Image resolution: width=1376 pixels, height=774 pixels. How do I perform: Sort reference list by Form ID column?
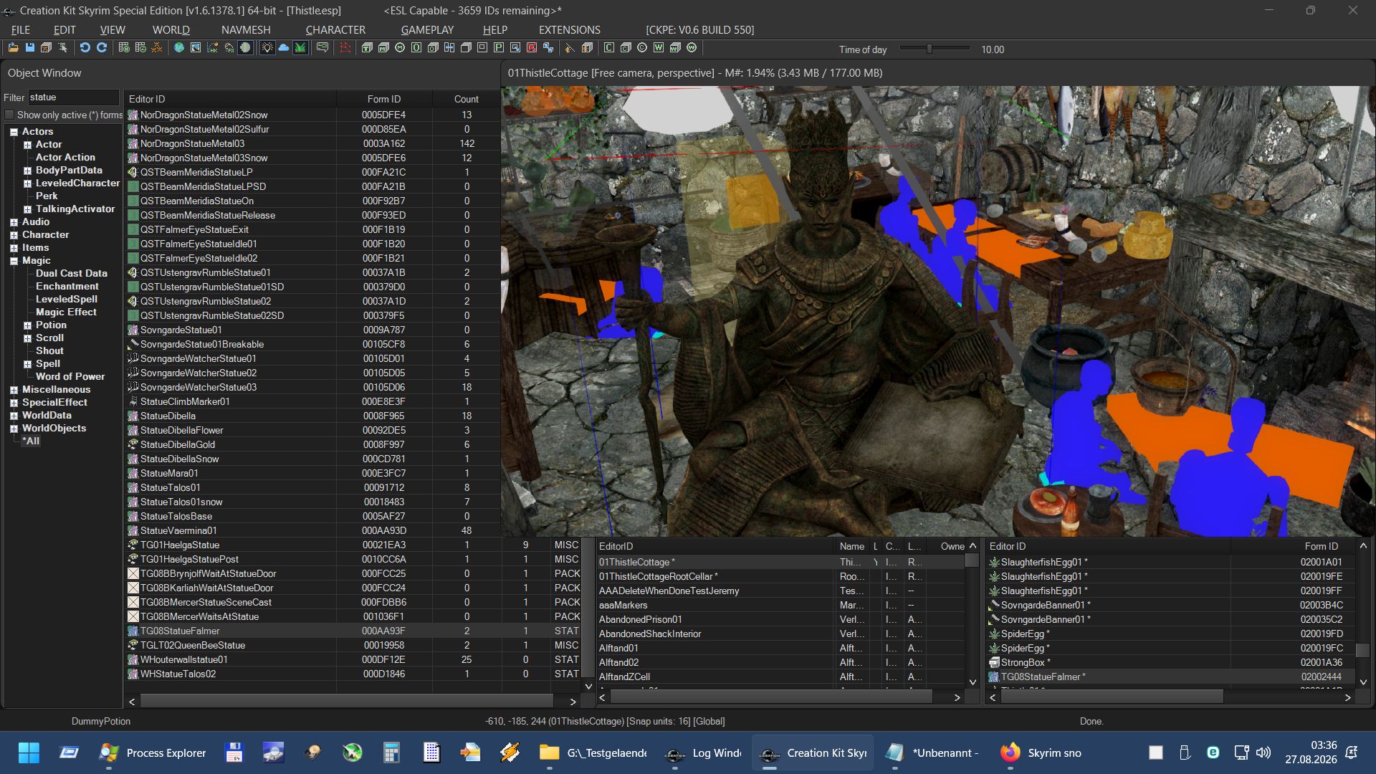tap(1293, 546)
